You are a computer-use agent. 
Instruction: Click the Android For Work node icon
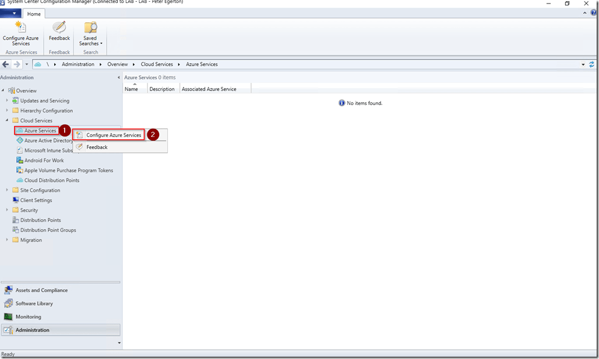pos(20,160)
